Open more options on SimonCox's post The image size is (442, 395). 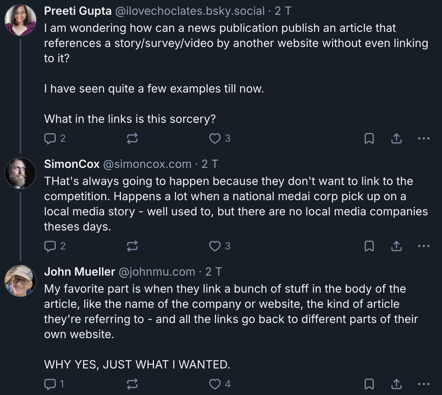click(423, 246)
